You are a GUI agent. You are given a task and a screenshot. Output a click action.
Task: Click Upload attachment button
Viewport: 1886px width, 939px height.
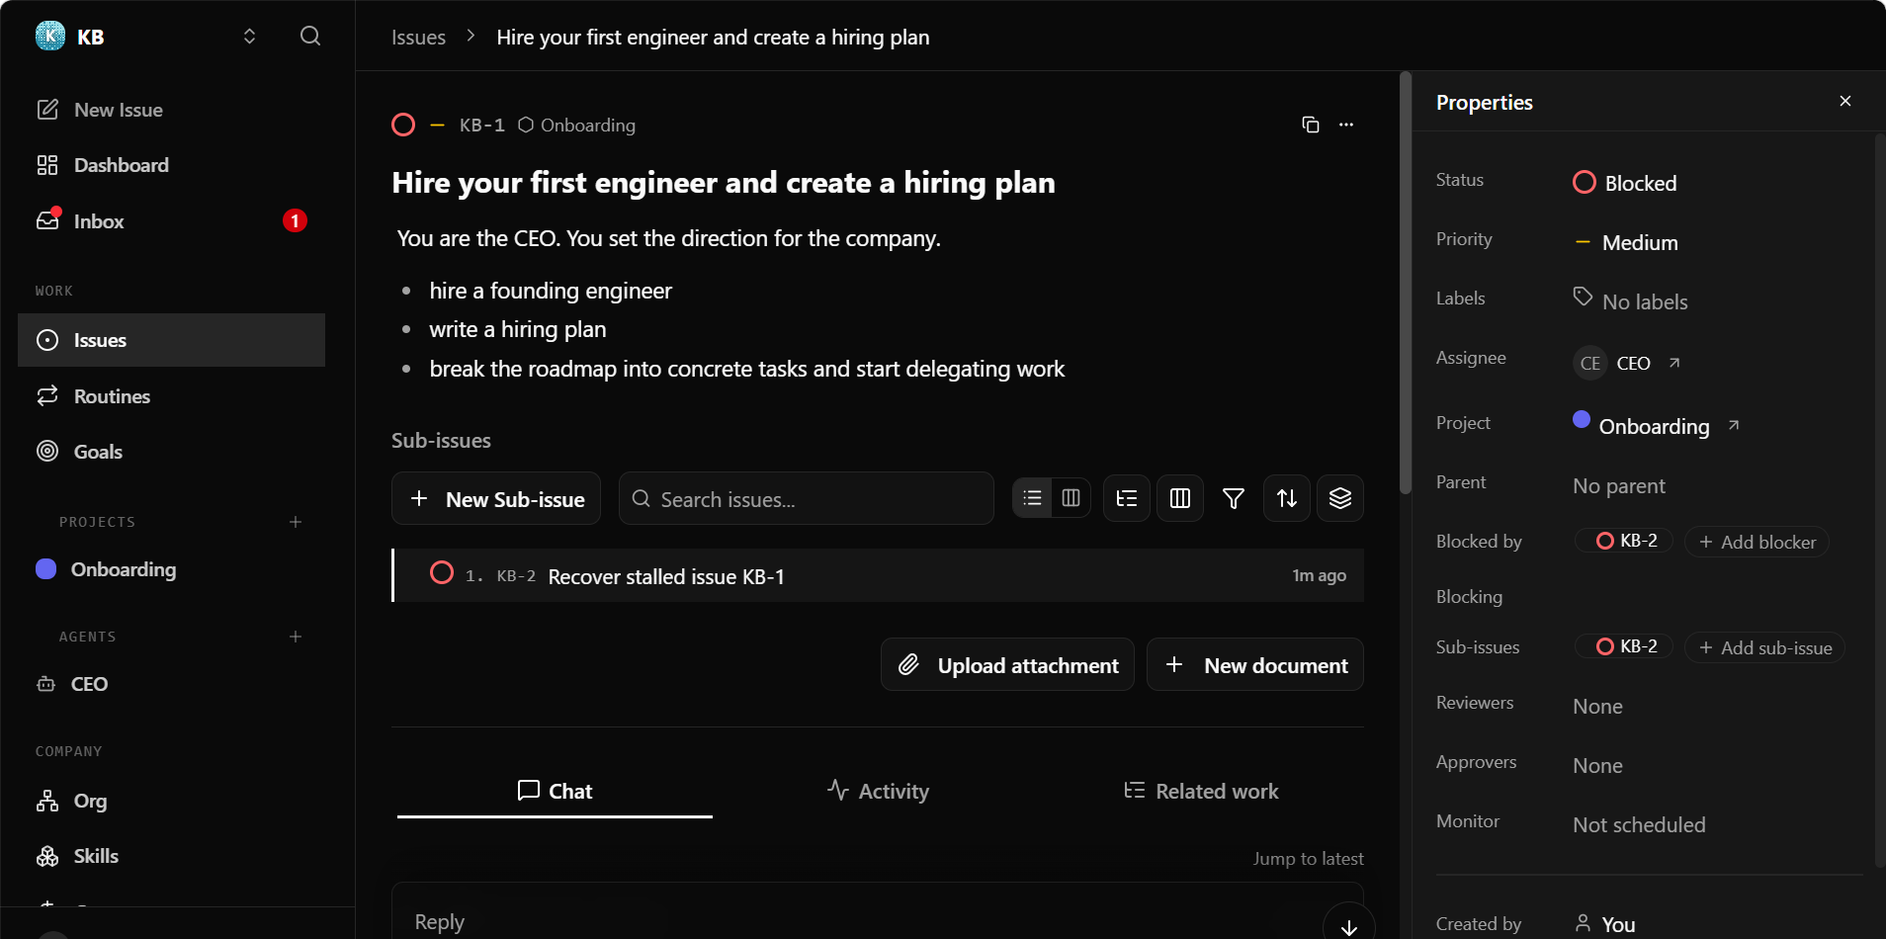click(1007, 665)
